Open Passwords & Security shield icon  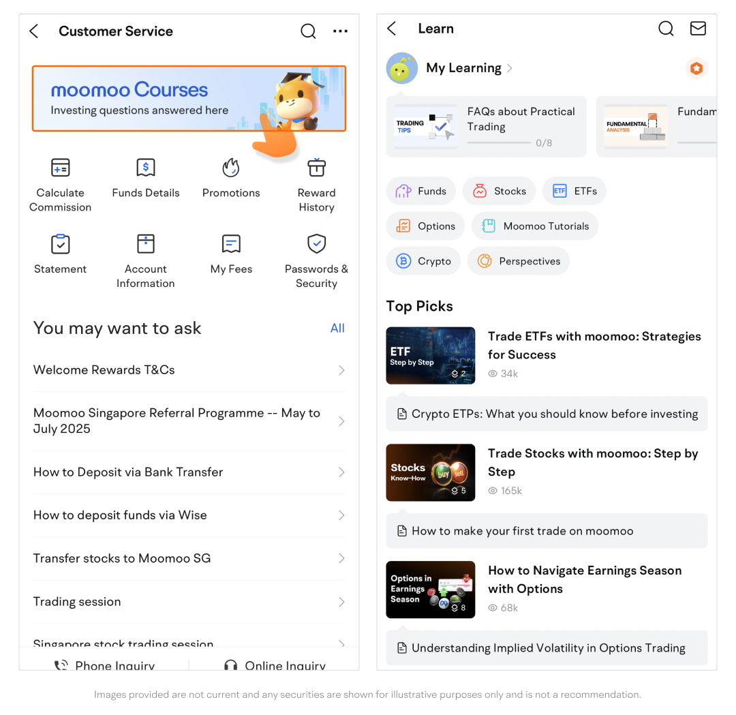pyautogui.click(x=316, y=244)
